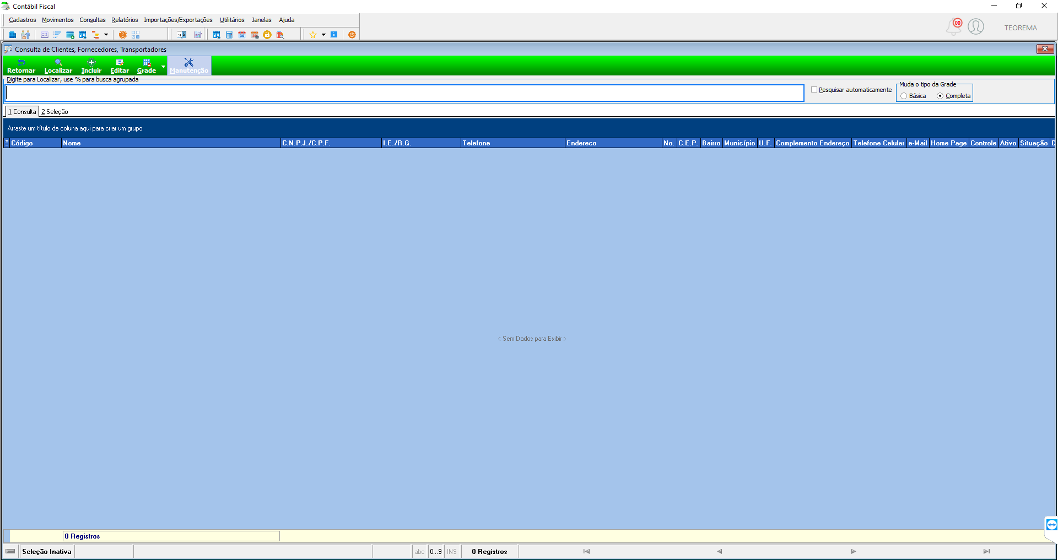Click the Seleção Inativa status label
This screenshot has width=1058, height=560.
[x=47, y=551]
